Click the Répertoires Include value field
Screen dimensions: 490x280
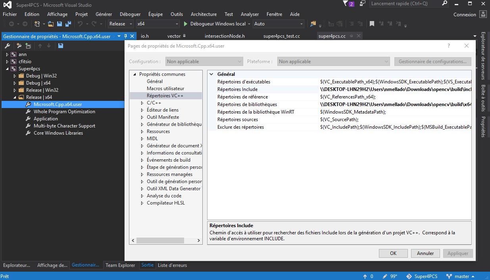[395, 89]
